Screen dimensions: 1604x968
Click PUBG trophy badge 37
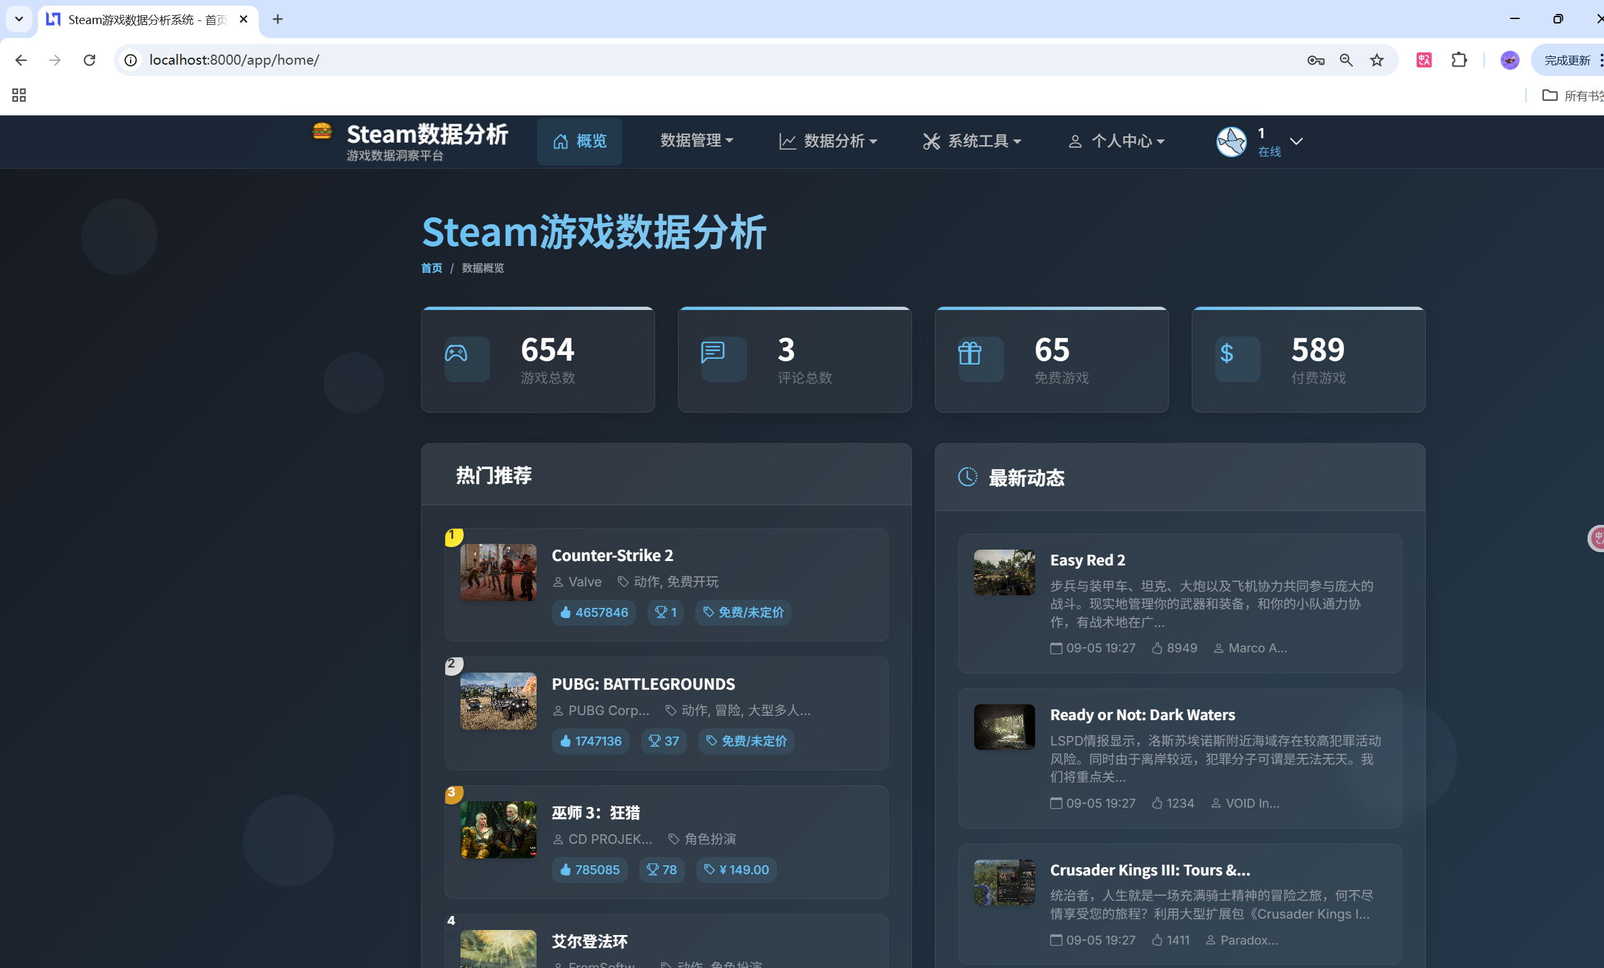click(664, 742)
